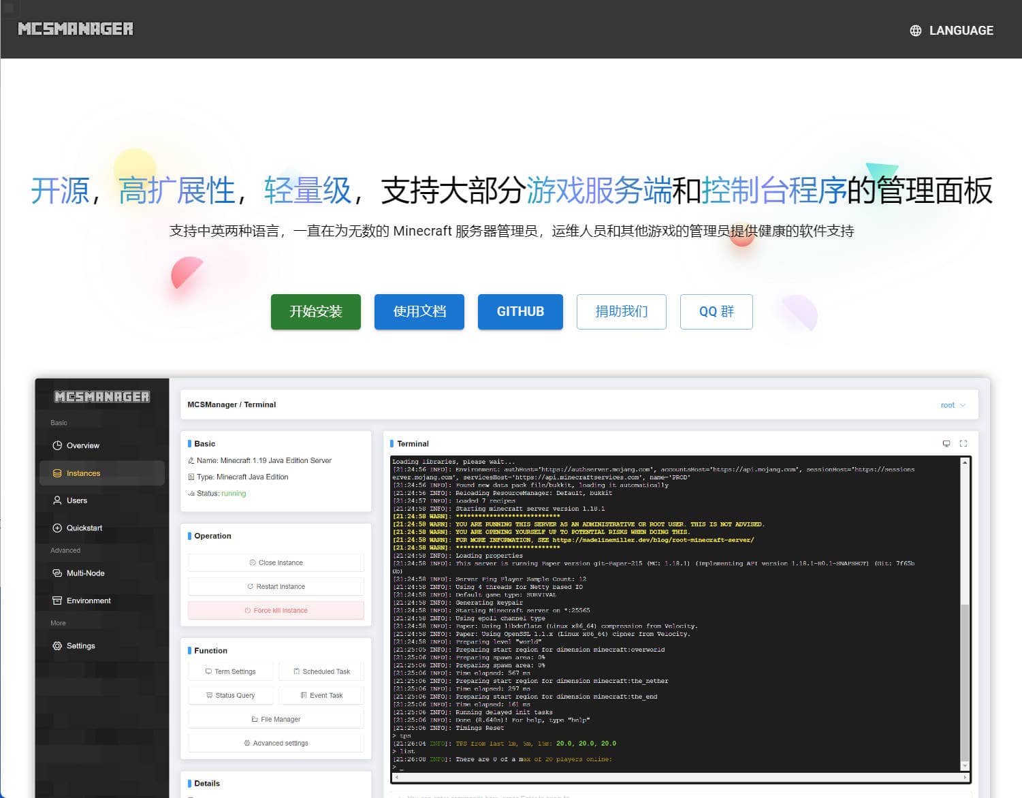Viewport: 1022px width, 798px height.
Task: Click the 捐助我们 donate button
Action: [622, 312]
